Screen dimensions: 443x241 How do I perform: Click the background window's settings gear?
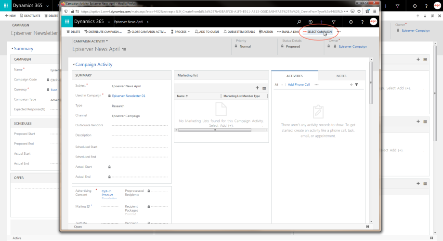click(415, 6)
